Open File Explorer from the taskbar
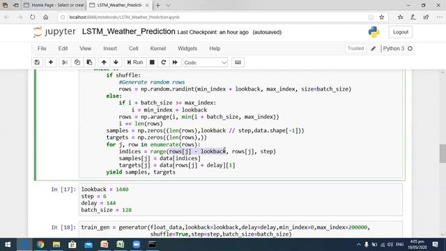The height and width of the screenshot is (251, 446). (x=56, y=245)
